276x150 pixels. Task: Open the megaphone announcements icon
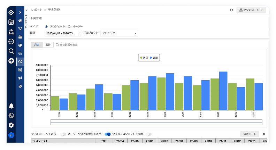coord(20,78)
